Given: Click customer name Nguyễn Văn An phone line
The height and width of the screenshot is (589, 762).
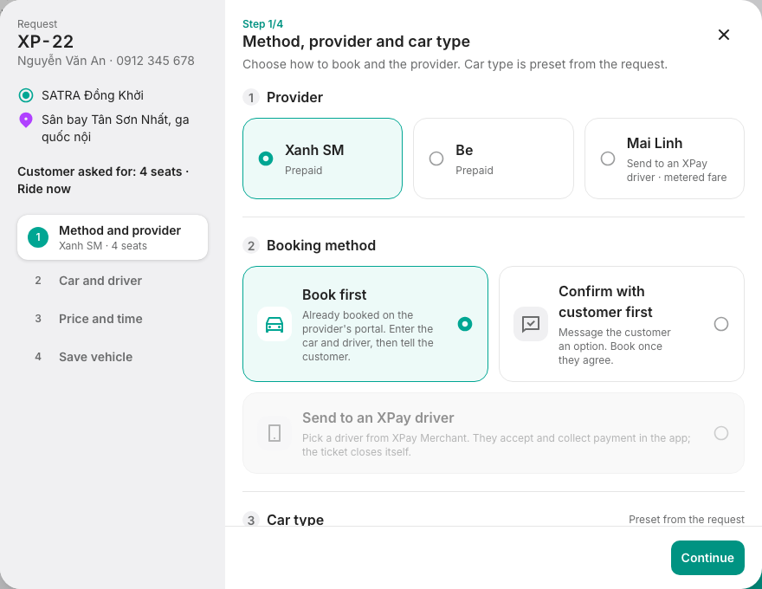Looking at the screenshot, I should [x=106, y=61].
